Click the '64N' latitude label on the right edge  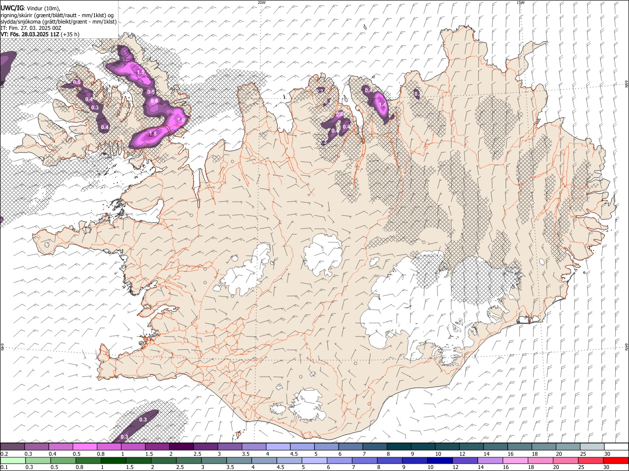(627, 346)
